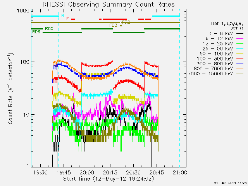Click the plot title RHESSI Observing Summary Count Rates
248x186 pixels.
(x=108, y=4)
